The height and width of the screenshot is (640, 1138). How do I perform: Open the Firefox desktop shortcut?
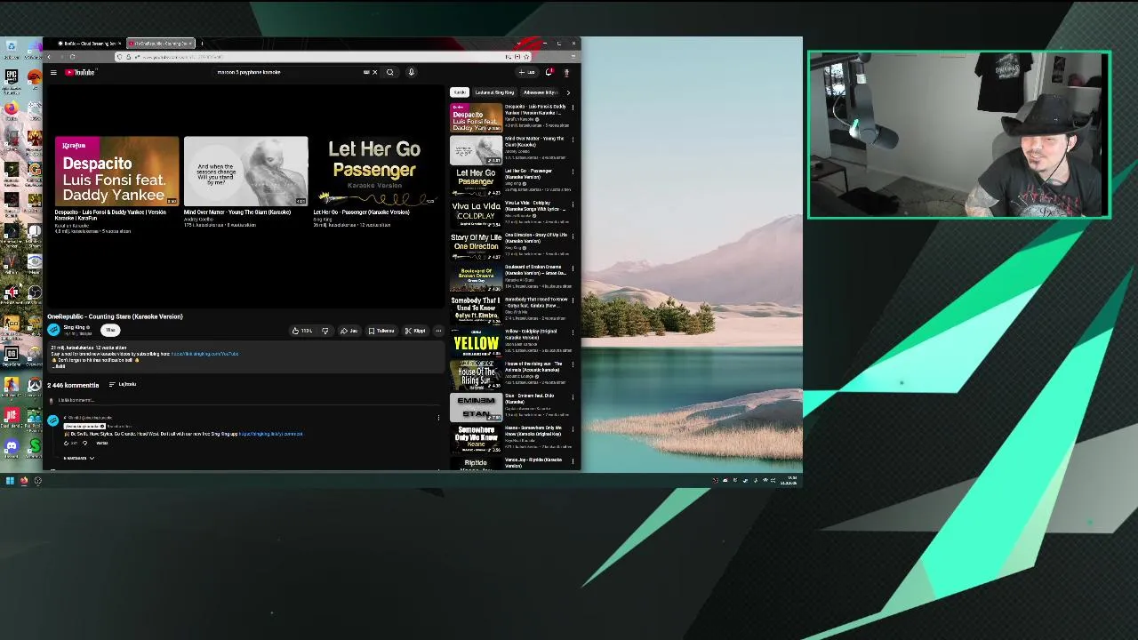(x=12, y=109)
